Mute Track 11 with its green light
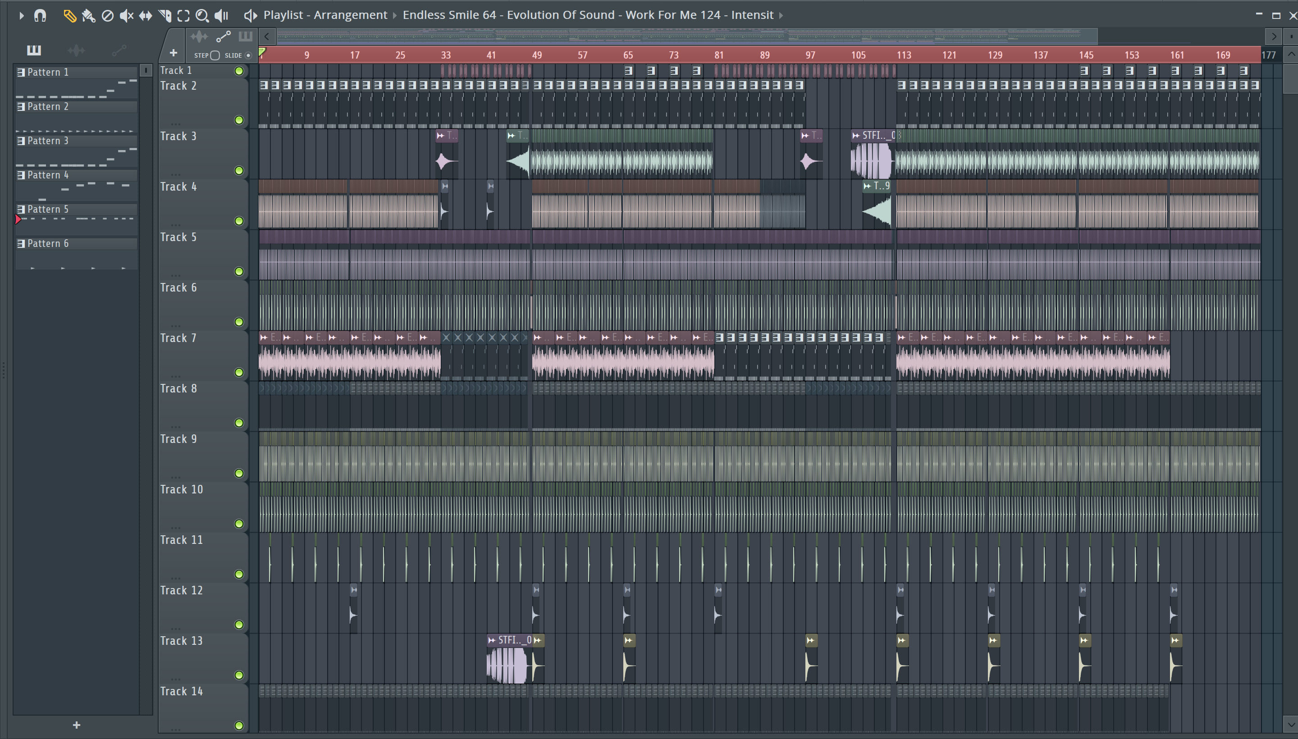Viewport: 1298px width, 739px height. point(238,575)
